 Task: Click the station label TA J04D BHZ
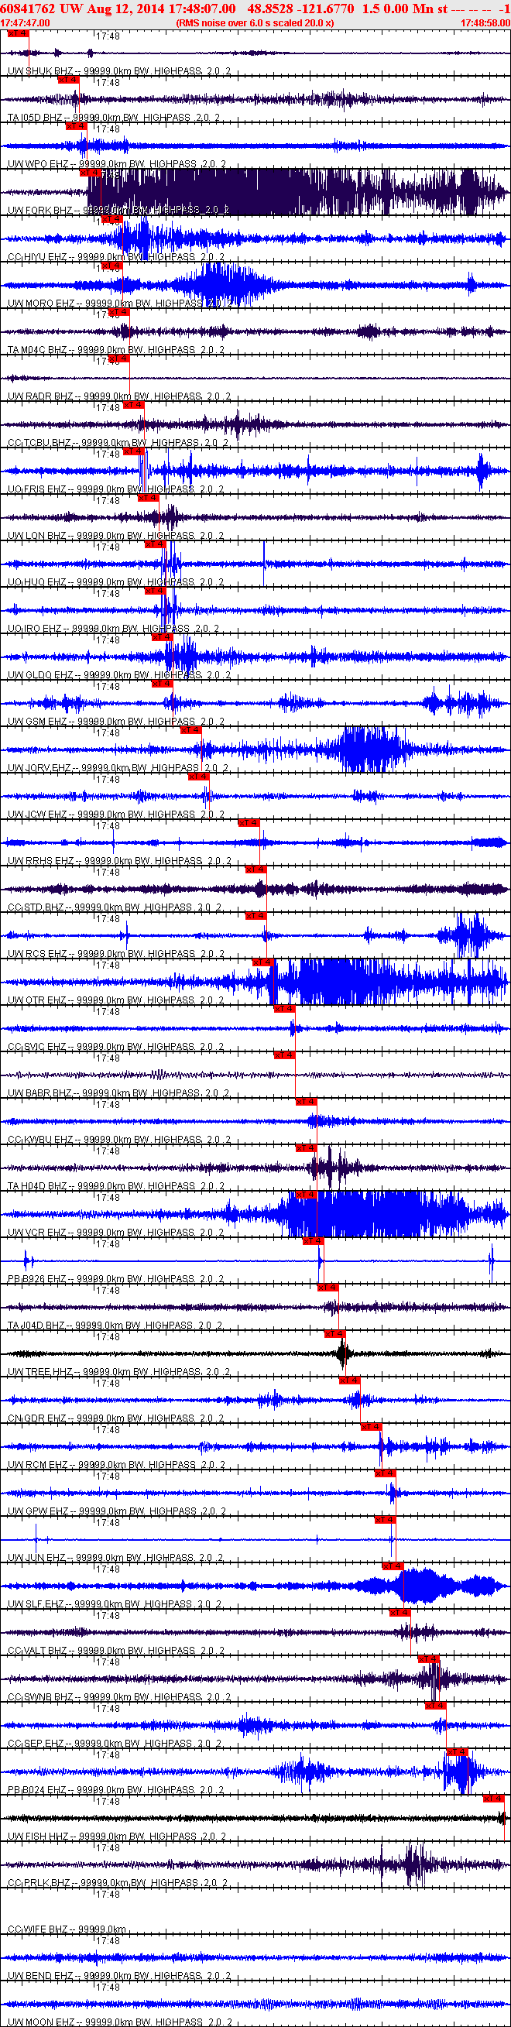(37, 1325)
